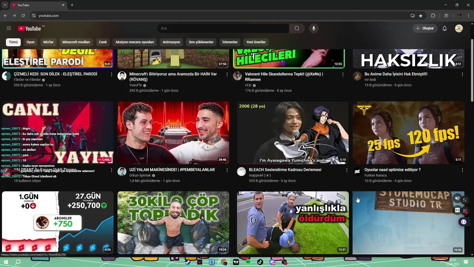474x267 pixels.
Task: Go to YouTube home via the logo
Action: (x=29, y=29)
